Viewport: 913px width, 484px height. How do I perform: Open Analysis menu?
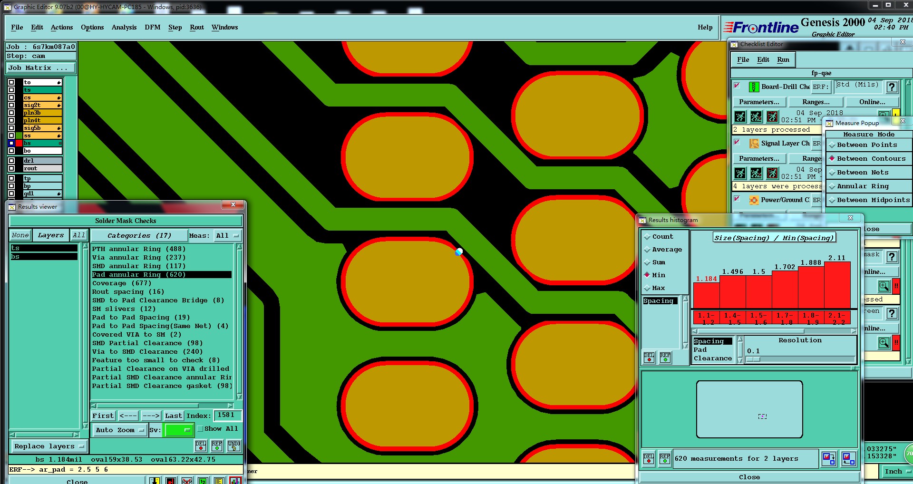[124, 28]
